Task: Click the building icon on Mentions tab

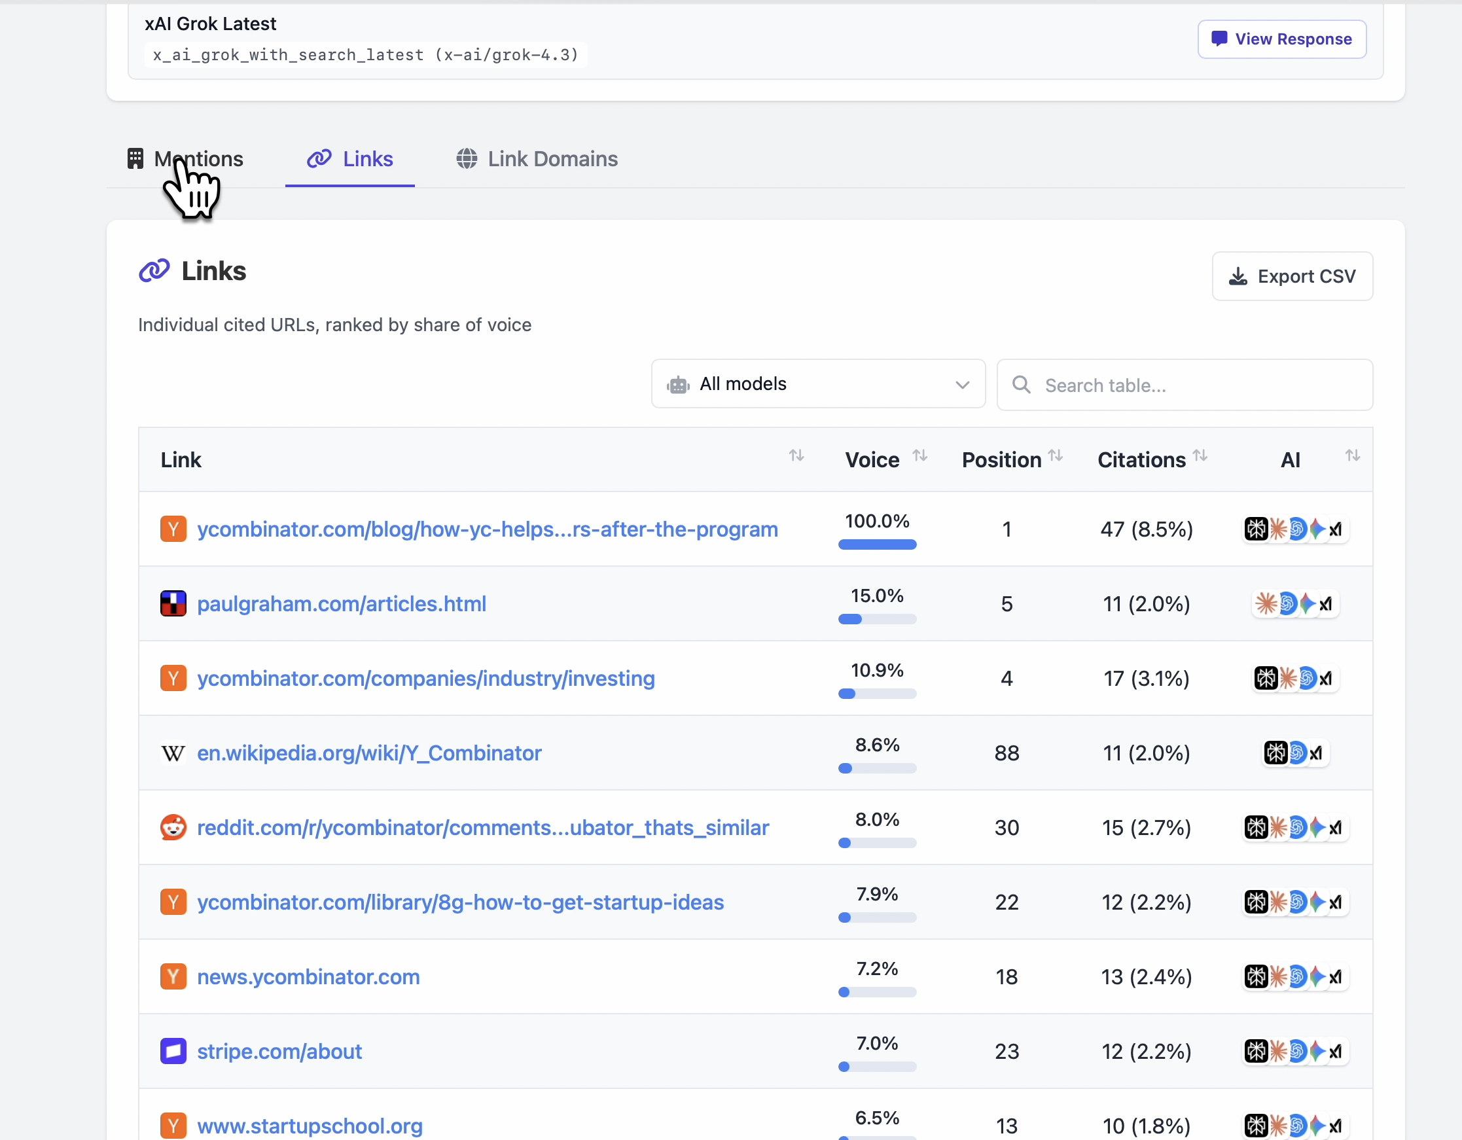Action: (x=135, y=158)
